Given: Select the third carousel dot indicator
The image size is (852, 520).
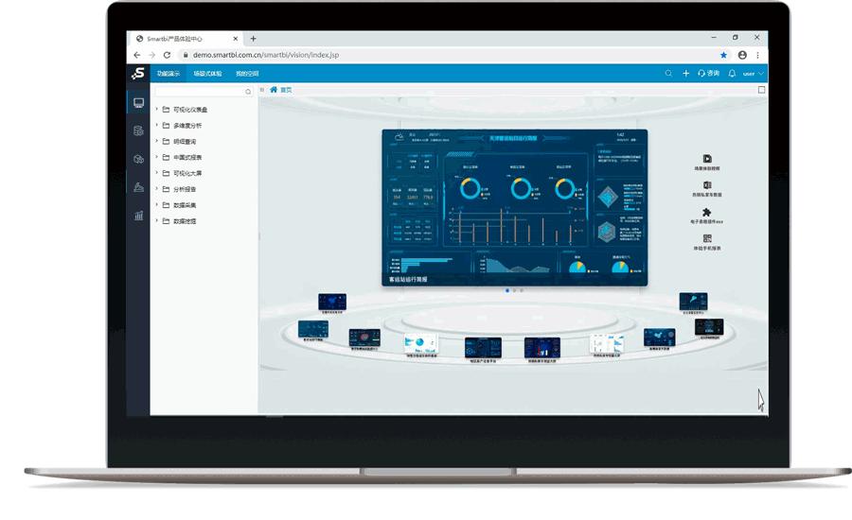Looking at the screenshot, I should 522,290.
